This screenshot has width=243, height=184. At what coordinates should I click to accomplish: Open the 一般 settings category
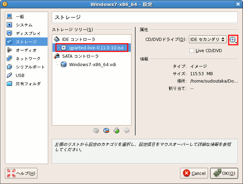coord(20,16)
